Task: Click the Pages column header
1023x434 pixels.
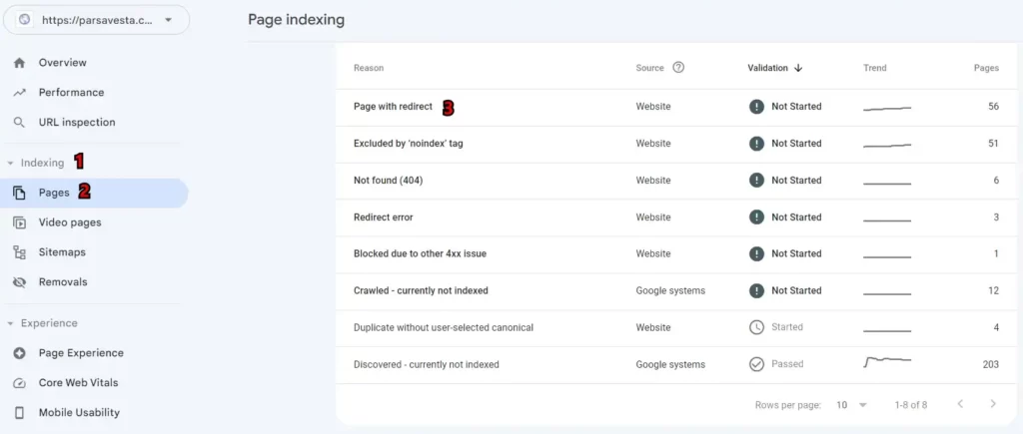Action: pos(986,68)
